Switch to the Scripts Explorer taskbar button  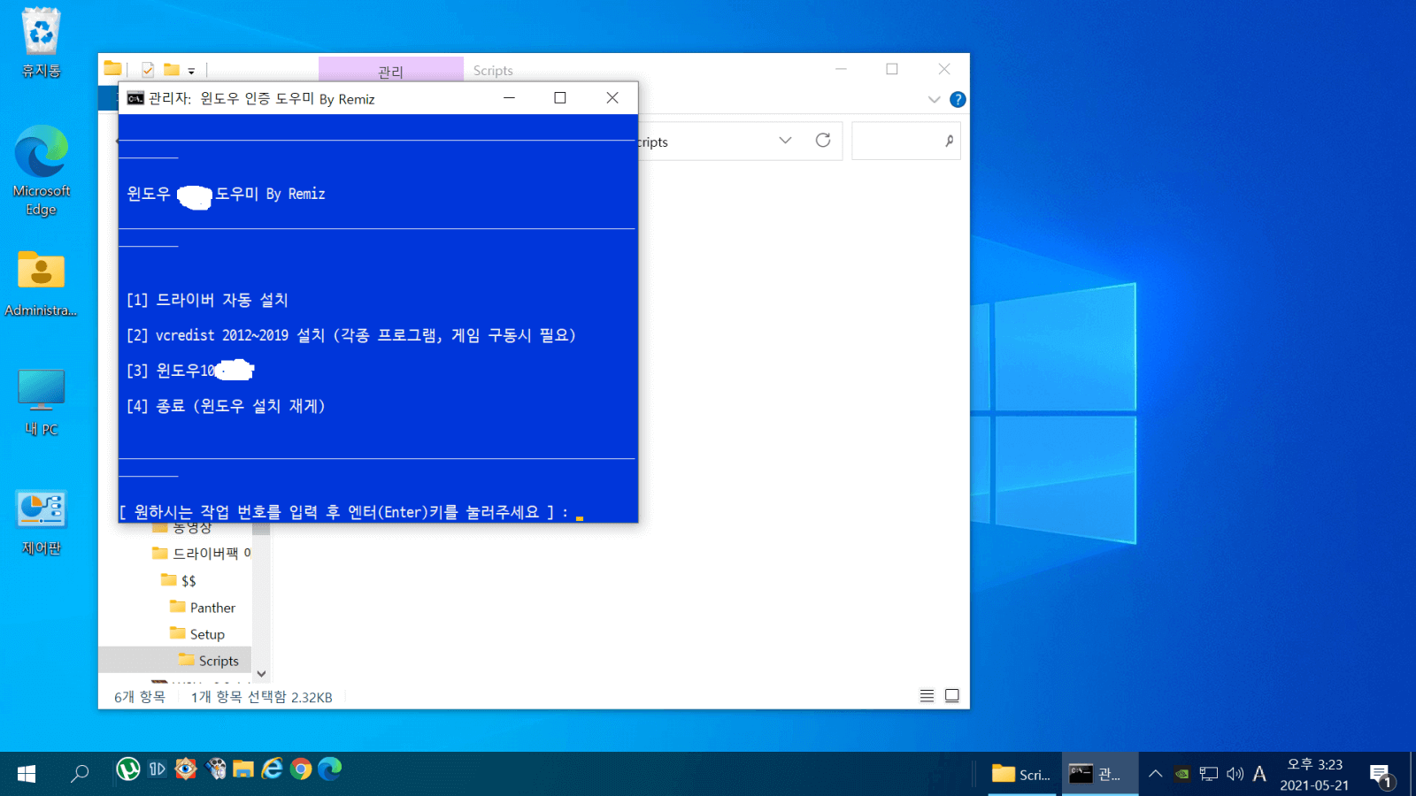(x=1022, y=774)
